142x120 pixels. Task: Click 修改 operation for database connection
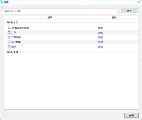pyautogui.click(x=100, y=28)
